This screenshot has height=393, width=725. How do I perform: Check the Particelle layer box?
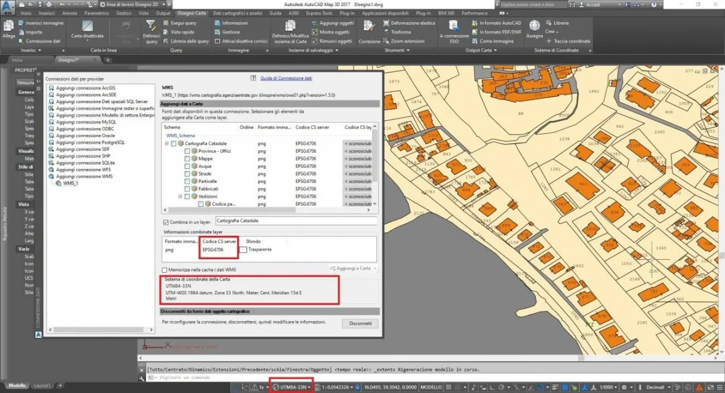(x=187, y=181)
